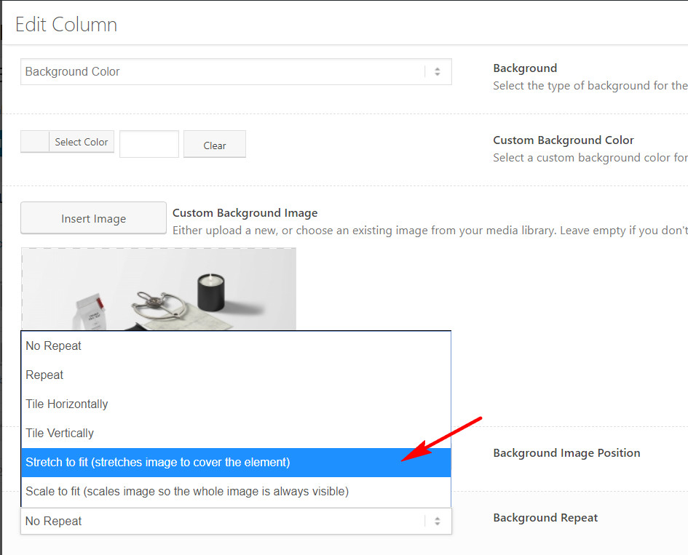Click the color preview swatch beside Select Color

pos(35,142)
